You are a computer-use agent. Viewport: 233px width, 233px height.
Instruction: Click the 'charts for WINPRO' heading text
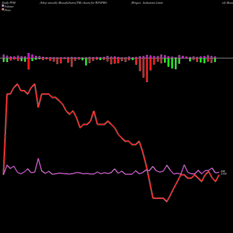pyautogui.click(x=95, y=3)
